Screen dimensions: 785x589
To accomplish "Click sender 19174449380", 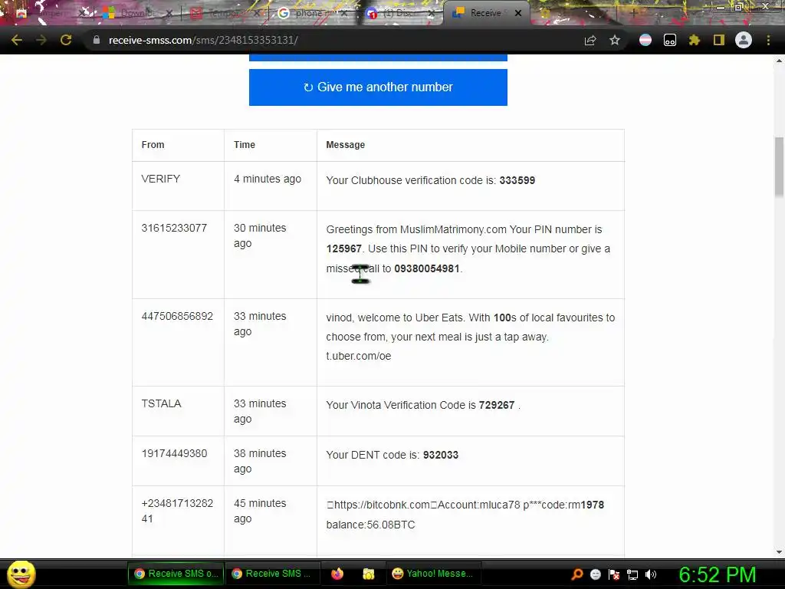I will (x=174, y=453).
